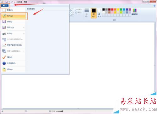Viewport: 157px width, 114px height.
Task: Select Color 1 (颜色1) button
Action: pyautogui.click(x=94, y=13)
